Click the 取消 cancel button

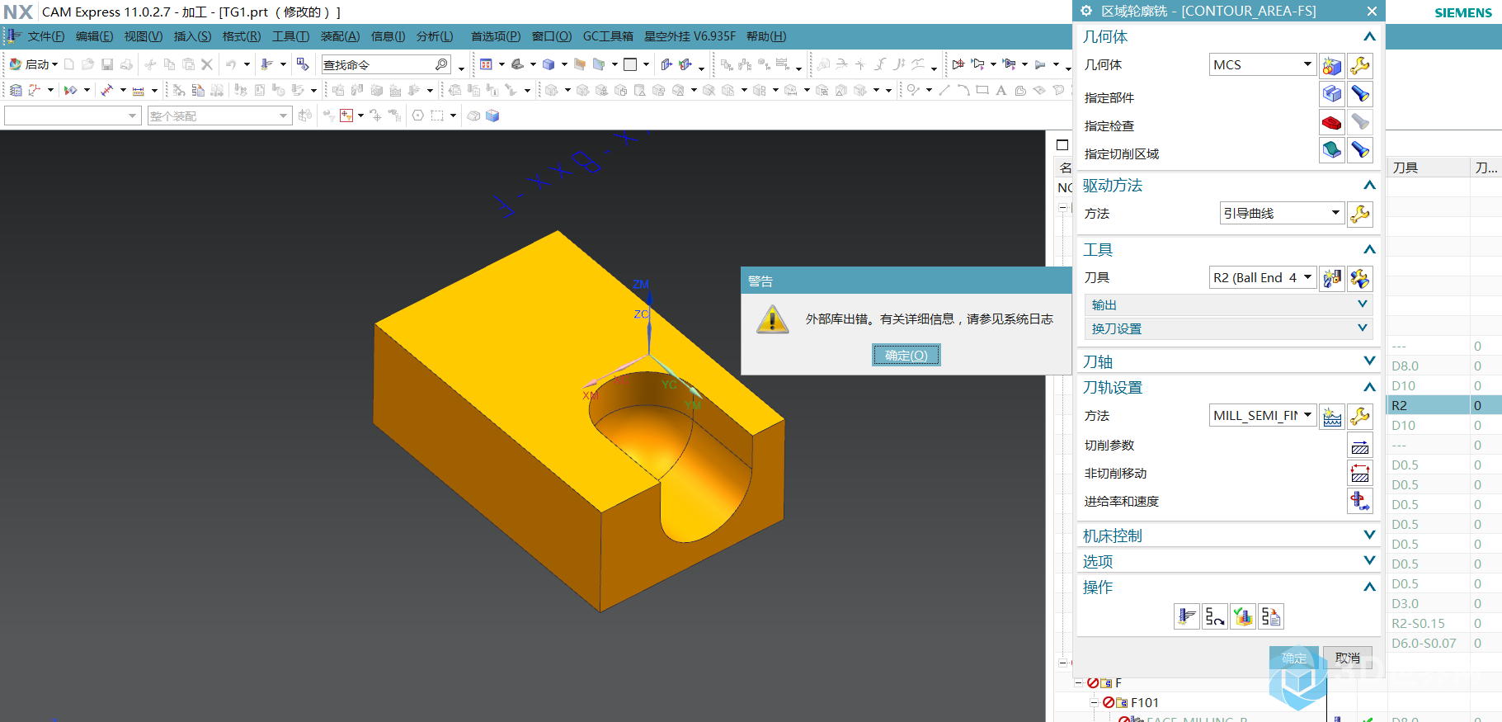[x=1348, y=658]
